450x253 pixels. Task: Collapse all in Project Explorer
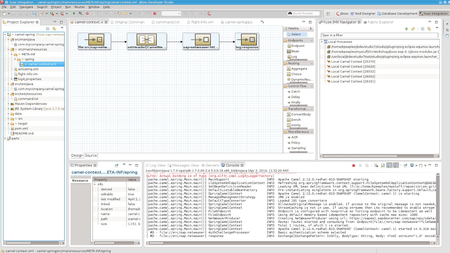point(48,29)
